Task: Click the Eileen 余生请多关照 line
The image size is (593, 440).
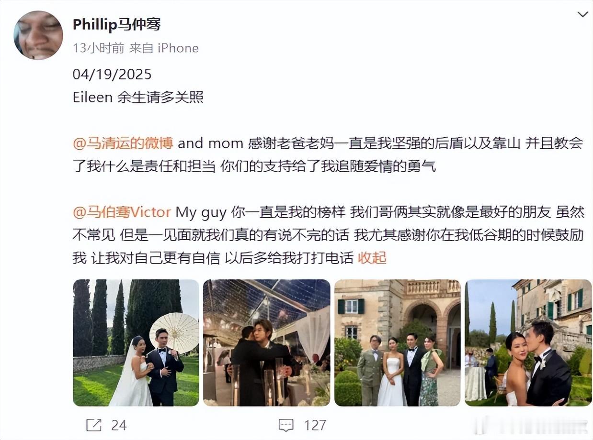Action: (x=138, y=97)
